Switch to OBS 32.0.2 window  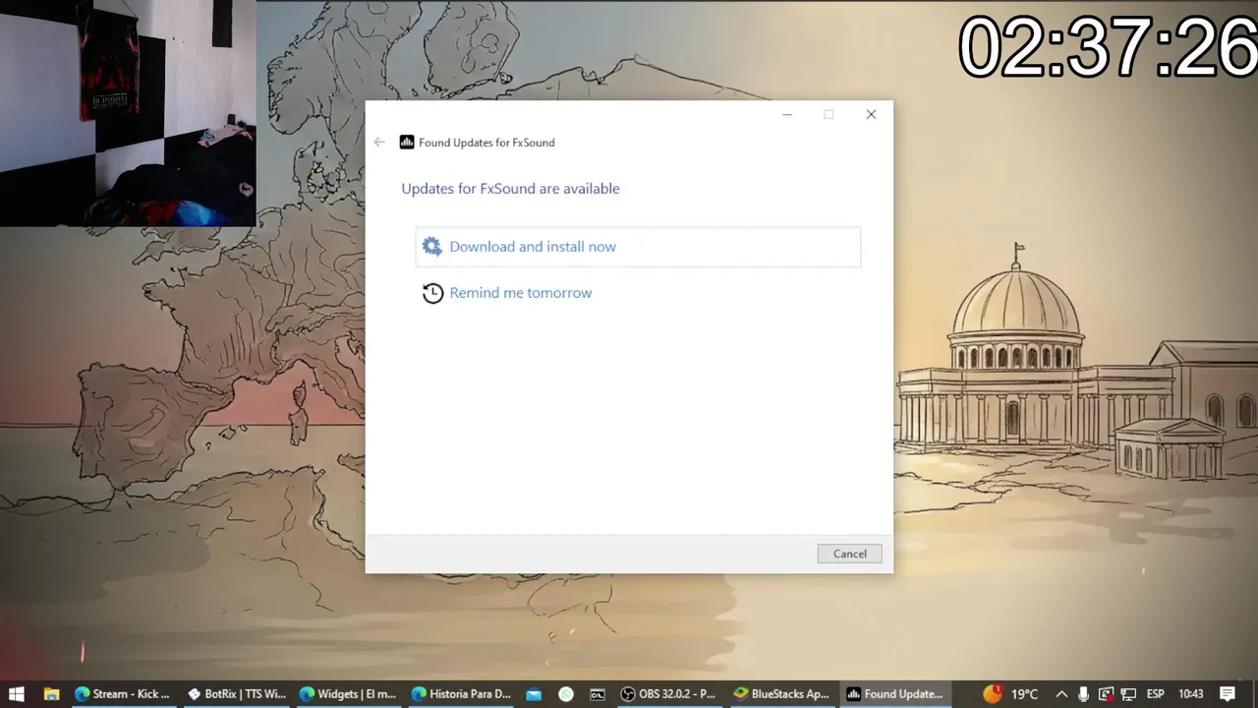point(668,694)
